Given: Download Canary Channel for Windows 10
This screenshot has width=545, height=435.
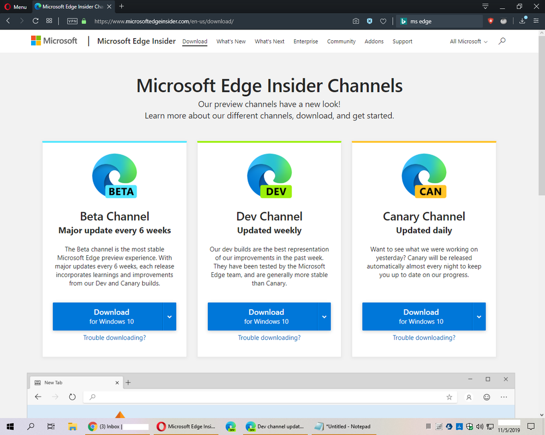Looking at the screenshot, I should click(x=417, y=316).
